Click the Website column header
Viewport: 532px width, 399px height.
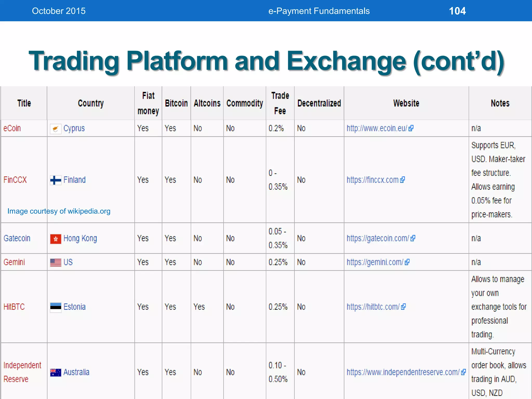tap(406, 103)
